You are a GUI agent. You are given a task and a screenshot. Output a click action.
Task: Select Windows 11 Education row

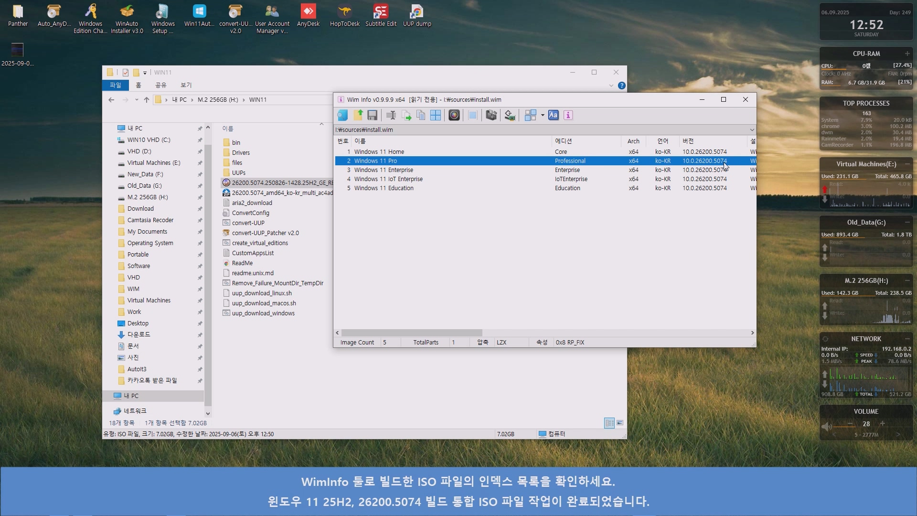click(545, 188)
